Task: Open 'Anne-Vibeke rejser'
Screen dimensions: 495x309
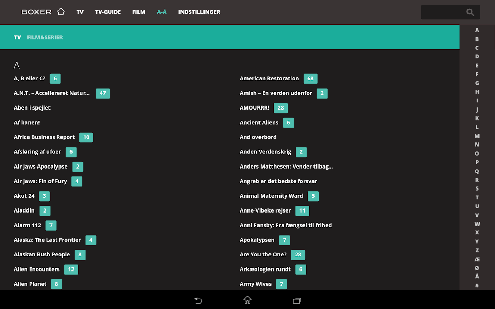Action: [265, 211]
